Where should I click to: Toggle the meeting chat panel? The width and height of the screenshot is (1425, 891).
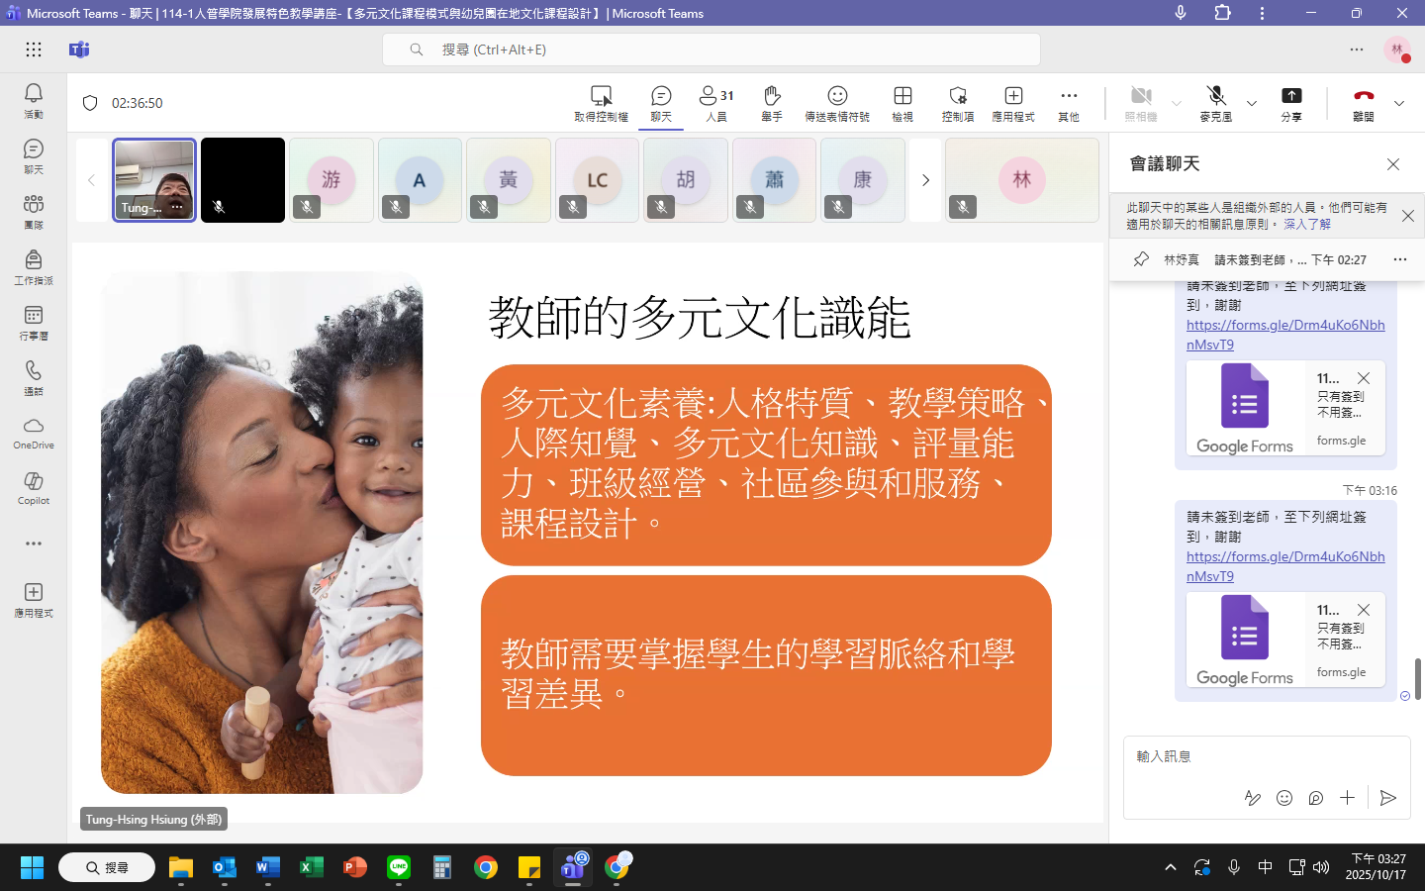(661, 102)
